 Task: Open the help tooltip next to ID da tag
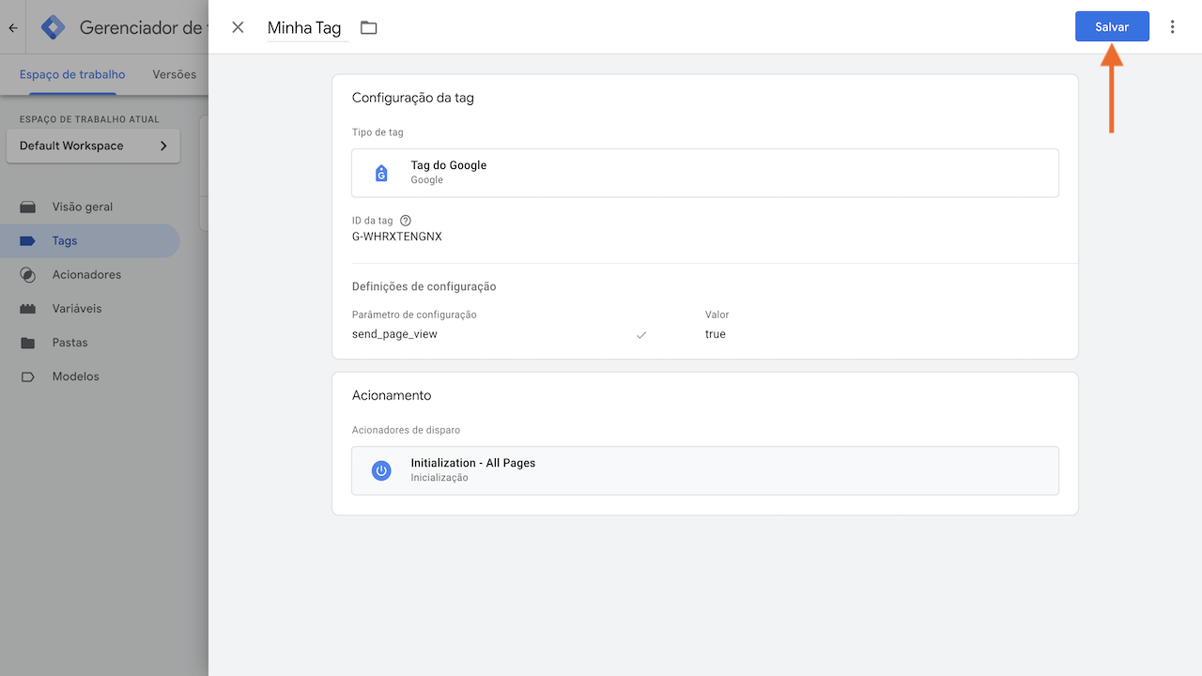coord(404,220)
